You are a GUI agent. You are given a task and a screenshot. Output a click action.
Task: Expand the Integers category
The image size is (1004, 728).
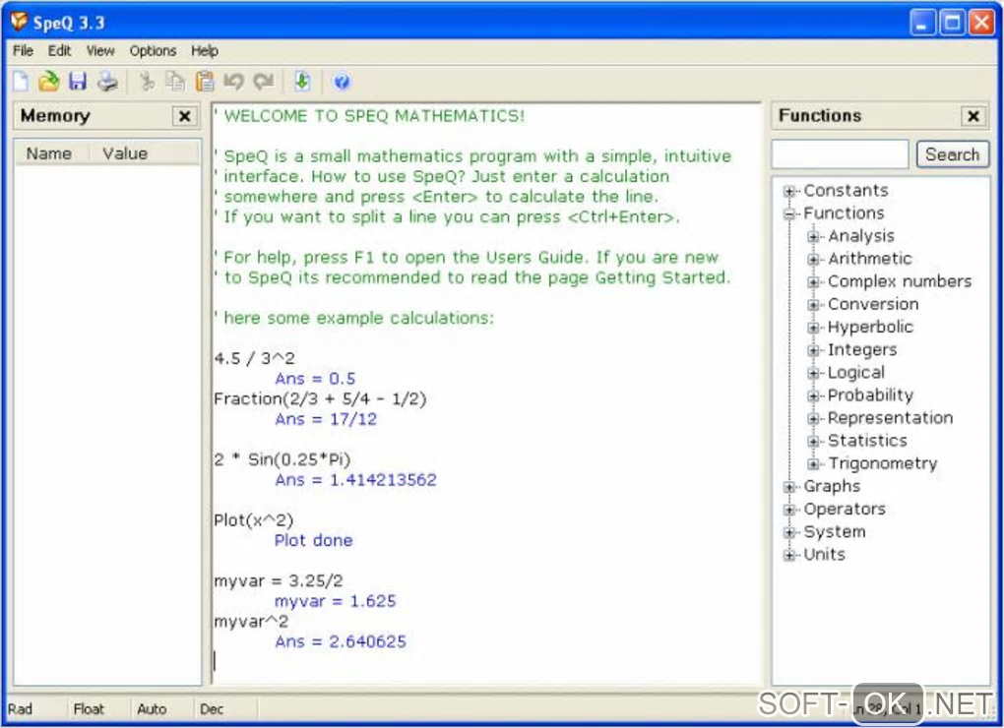pos(813,350)
